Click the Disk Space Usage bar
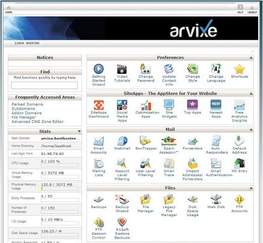This screenshot has height=243, width=263. [60, 235]
